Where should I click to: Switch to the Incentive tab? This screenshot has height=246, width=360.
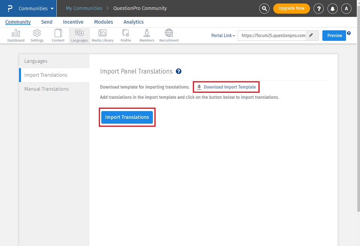(73, 22)
